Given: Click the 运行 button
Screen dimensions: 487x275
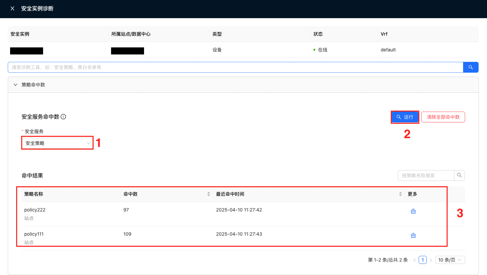Looking at the screenshot, I should click(405, 117).
